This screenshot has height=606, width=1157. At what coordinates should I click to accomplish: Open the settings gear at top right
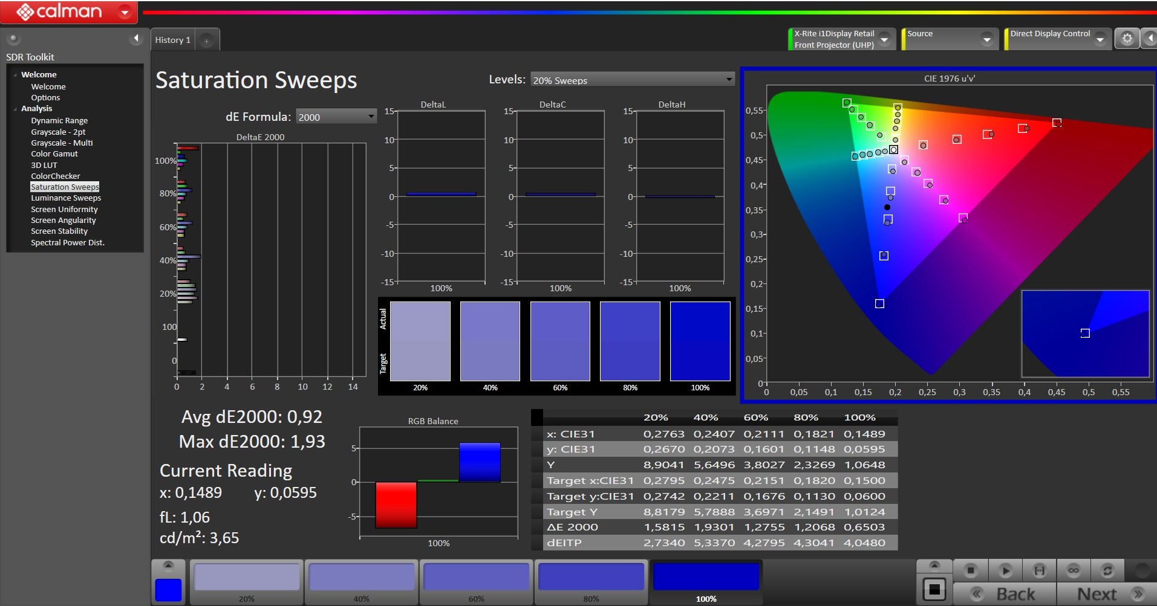[x=1127, y=39]
